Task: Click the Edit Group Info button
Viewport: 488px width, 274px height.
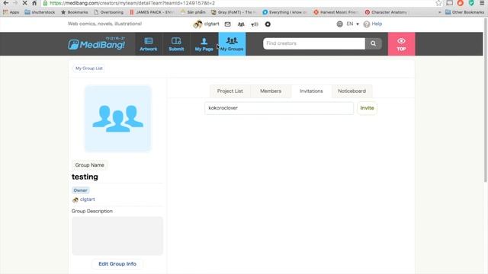Action: 117,264
